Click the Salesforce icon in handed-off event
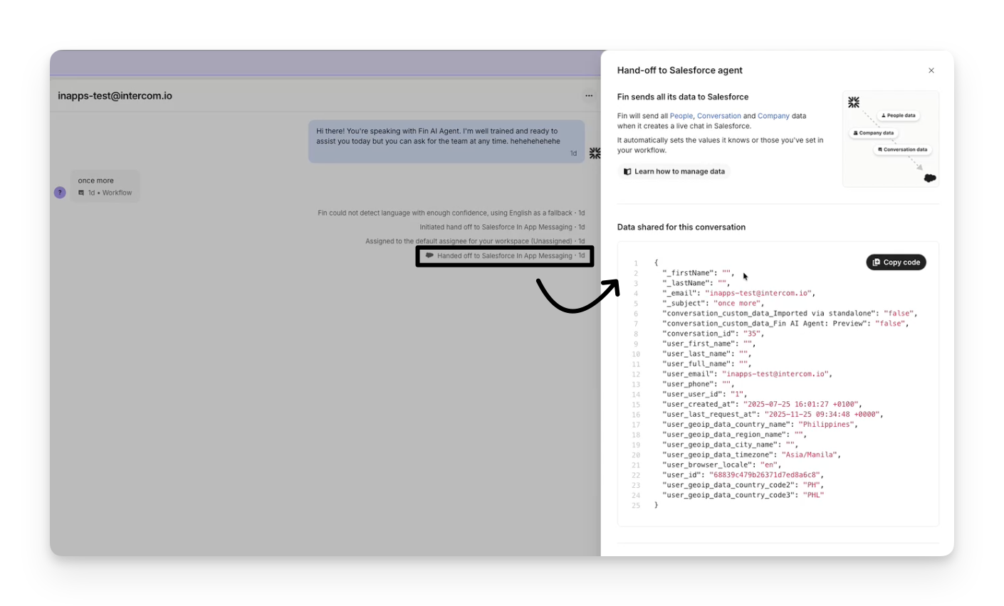 429,256
